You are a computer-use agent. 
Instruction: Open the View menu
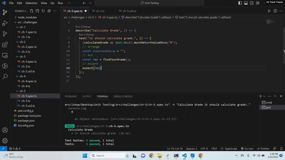pyautogui.click(x=44, y=3)
